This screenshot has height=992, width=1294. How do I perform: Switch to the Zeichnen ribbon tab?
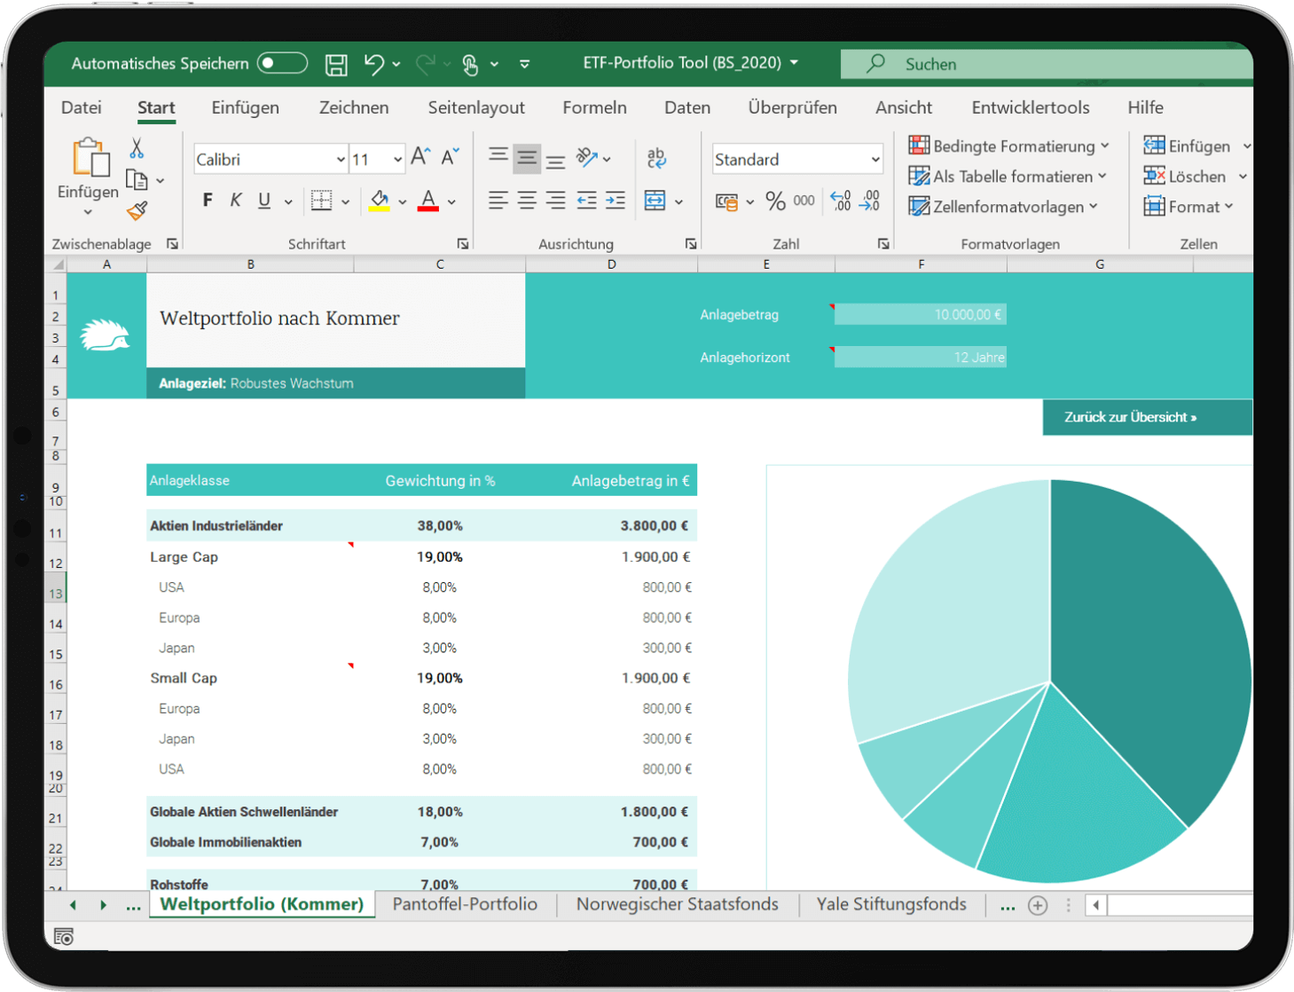[354, 107]
